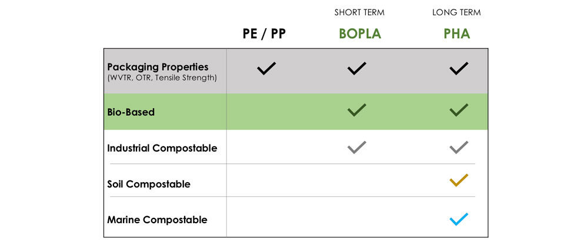
Task: Click the PHA Packaging Properties checkmark
Action: 458,69
